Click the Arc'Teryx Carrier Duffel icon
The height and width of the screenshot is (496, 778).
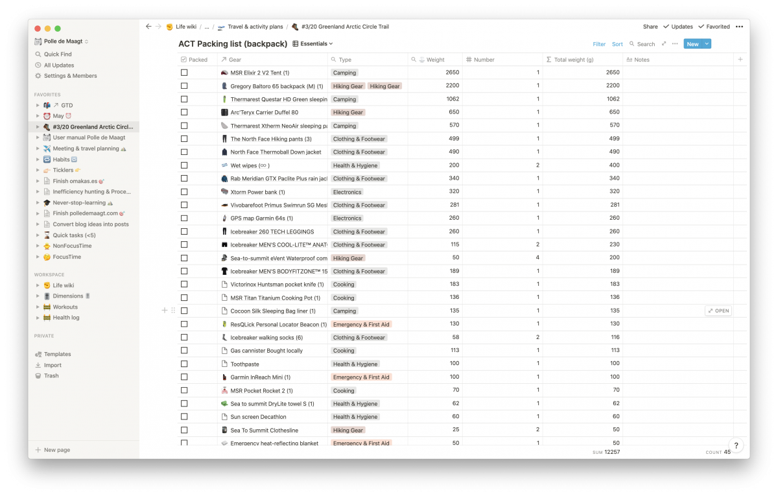coord(224,112)
